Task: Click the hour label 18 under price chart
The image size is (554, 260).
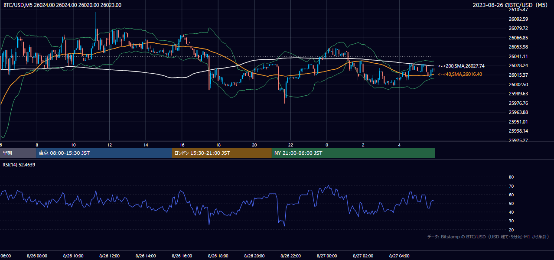Action: [218, 145]
